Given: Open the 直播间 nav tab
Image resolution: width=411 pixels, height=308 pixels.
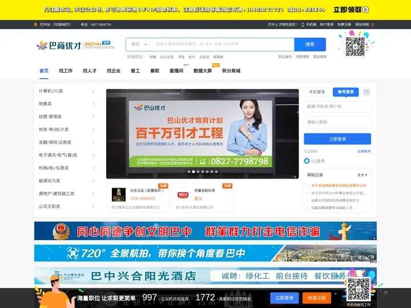Looking at the screenshot, I should pos(176,71).
